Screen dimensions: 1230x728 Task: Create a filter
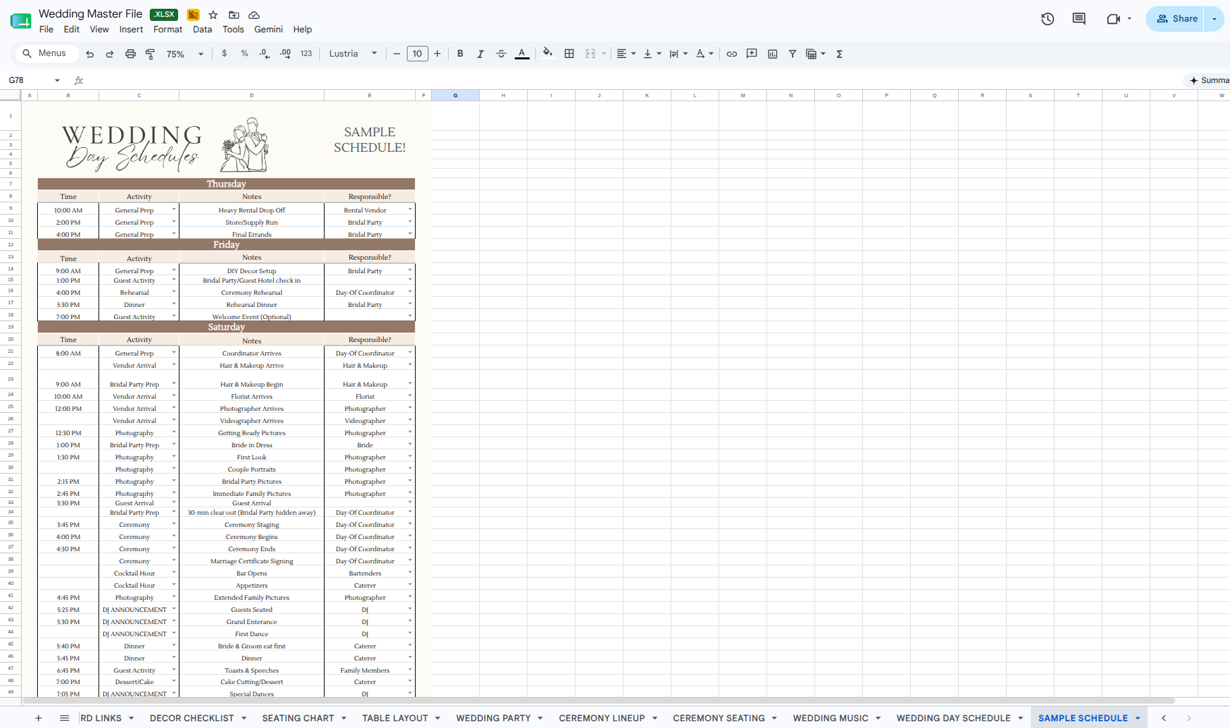coord(793,54)
